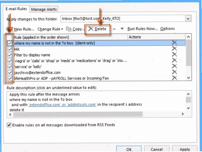
Task: Move selected rule down with arrow
Action: click(x=122, y=29)
